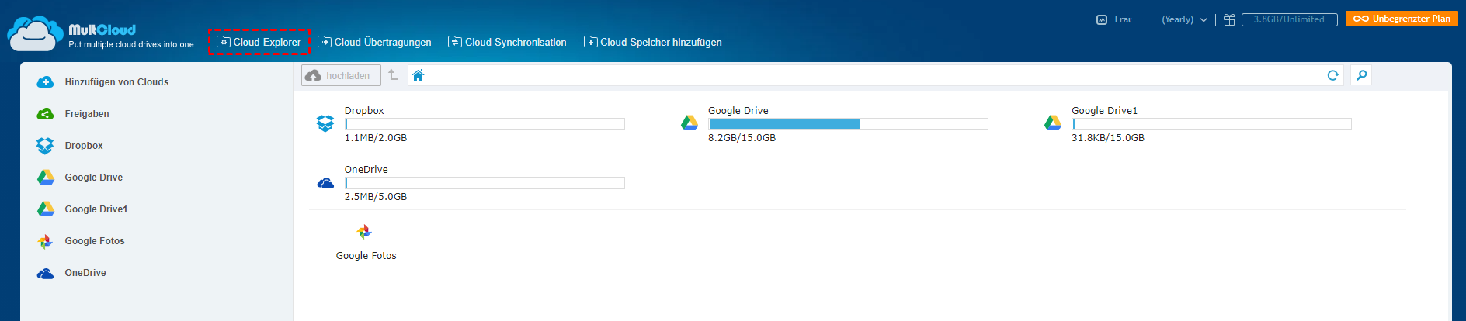1466x321 pixels.
Task: Click the 8.2GB/15.0GB usage text
Action: (x=742, y=138)
